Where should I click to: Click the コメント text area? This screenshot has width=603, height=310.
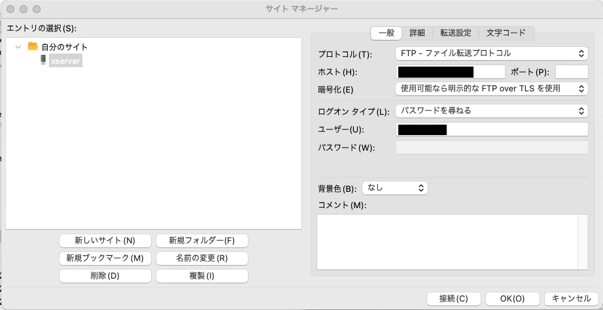pyautogui.click(x=447, y=242)
